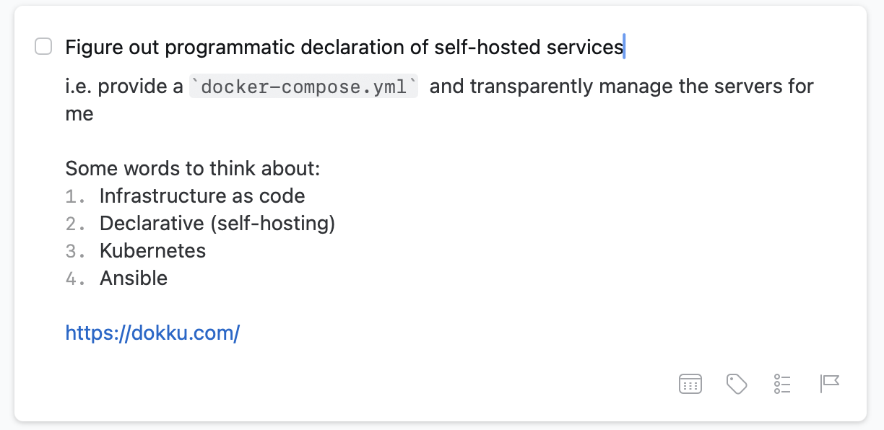Click the word 'me' in the notes
884x430 pixels.
point(79,114)
